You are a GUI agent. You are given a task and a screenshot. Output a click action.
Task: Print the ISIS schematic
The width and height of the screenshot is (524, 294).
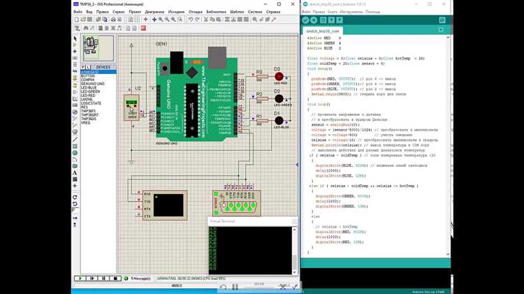coord(113,20)
